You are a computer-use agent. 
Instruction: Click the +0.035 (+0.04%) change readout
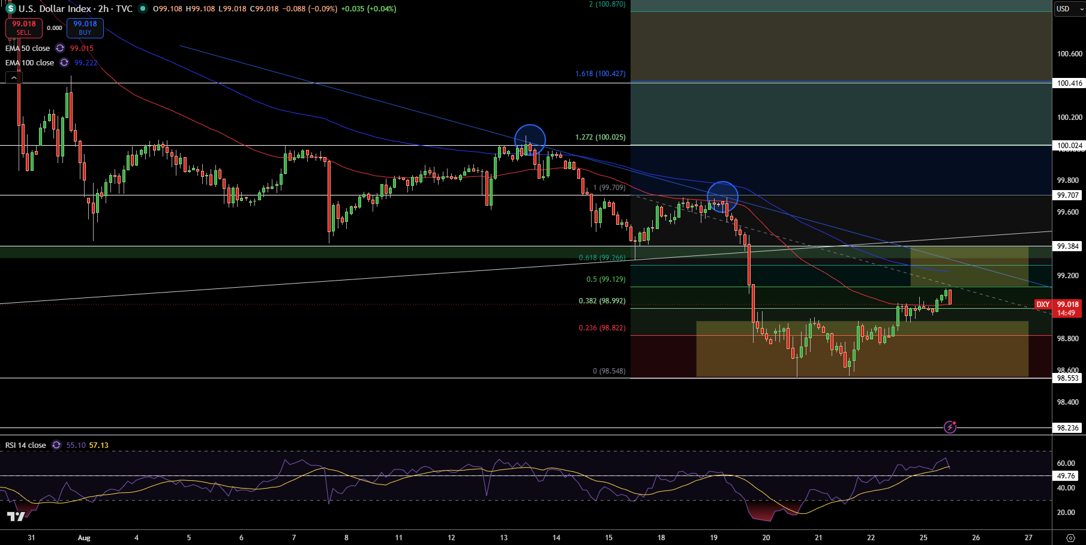tap(368, 8)
